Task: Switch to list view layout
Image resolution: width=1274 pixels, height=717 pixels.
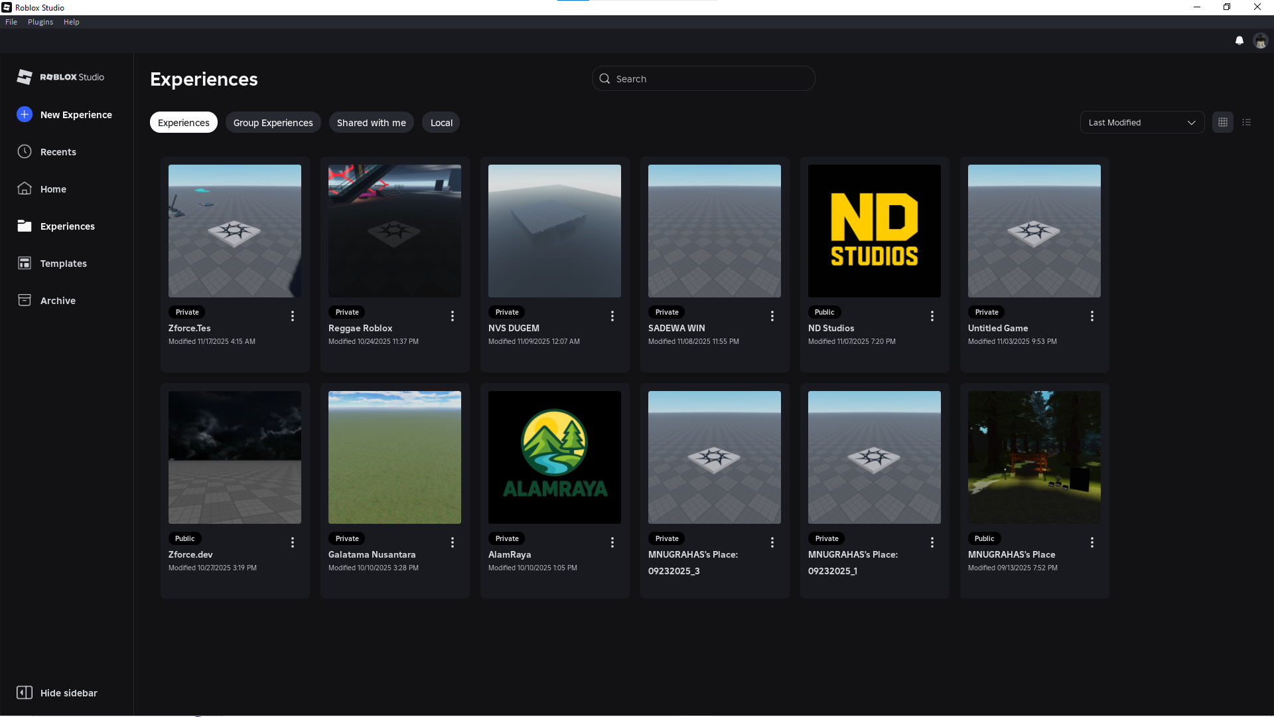Action: tap(1247, 122)
